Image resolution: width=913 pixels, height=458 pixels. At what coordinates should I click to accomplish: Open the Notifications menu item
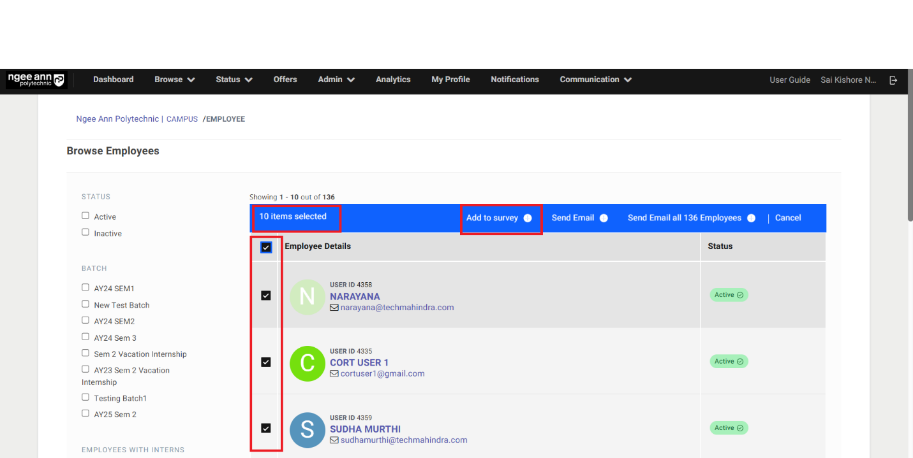coord(514,80)
